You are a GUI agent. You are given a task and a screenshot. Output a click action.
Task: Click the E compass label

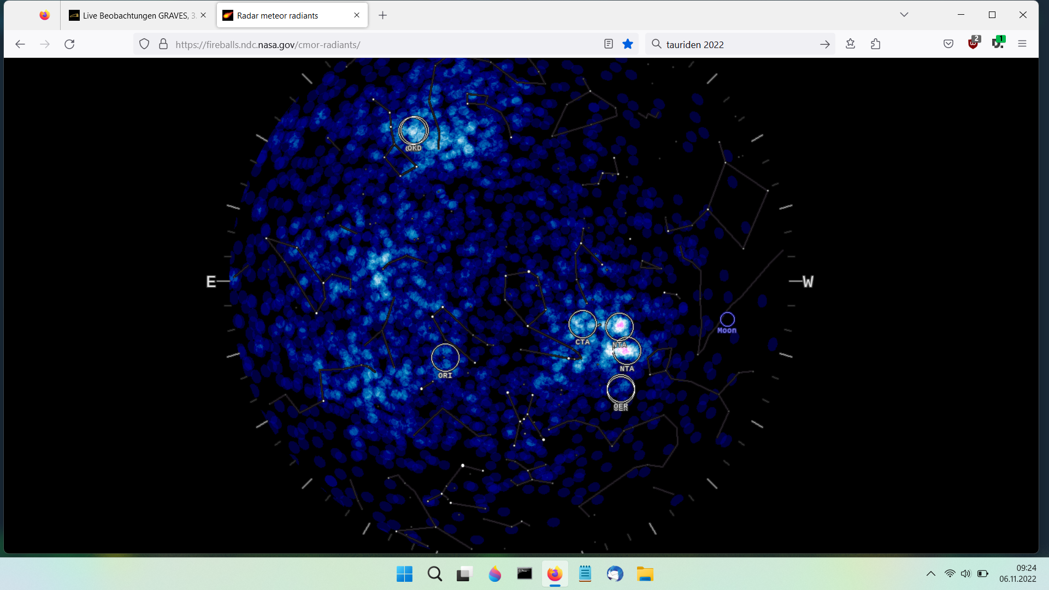pos(211,282)
